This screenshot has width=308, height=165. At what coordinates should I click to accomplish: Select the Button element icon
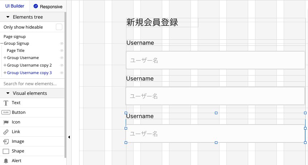pyautogui.click(x=6, y=112)
